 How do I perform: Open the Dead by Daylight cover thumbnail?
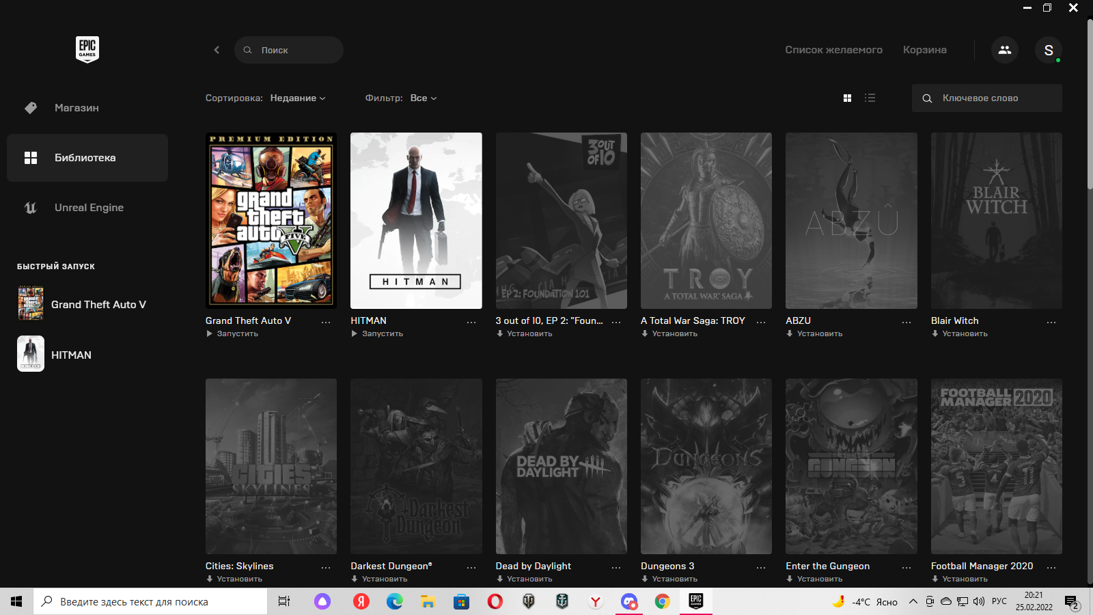(x=562, y=466)
